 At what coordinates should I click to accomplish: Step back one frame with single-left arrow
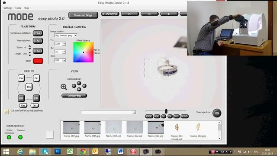coord(164,117)
